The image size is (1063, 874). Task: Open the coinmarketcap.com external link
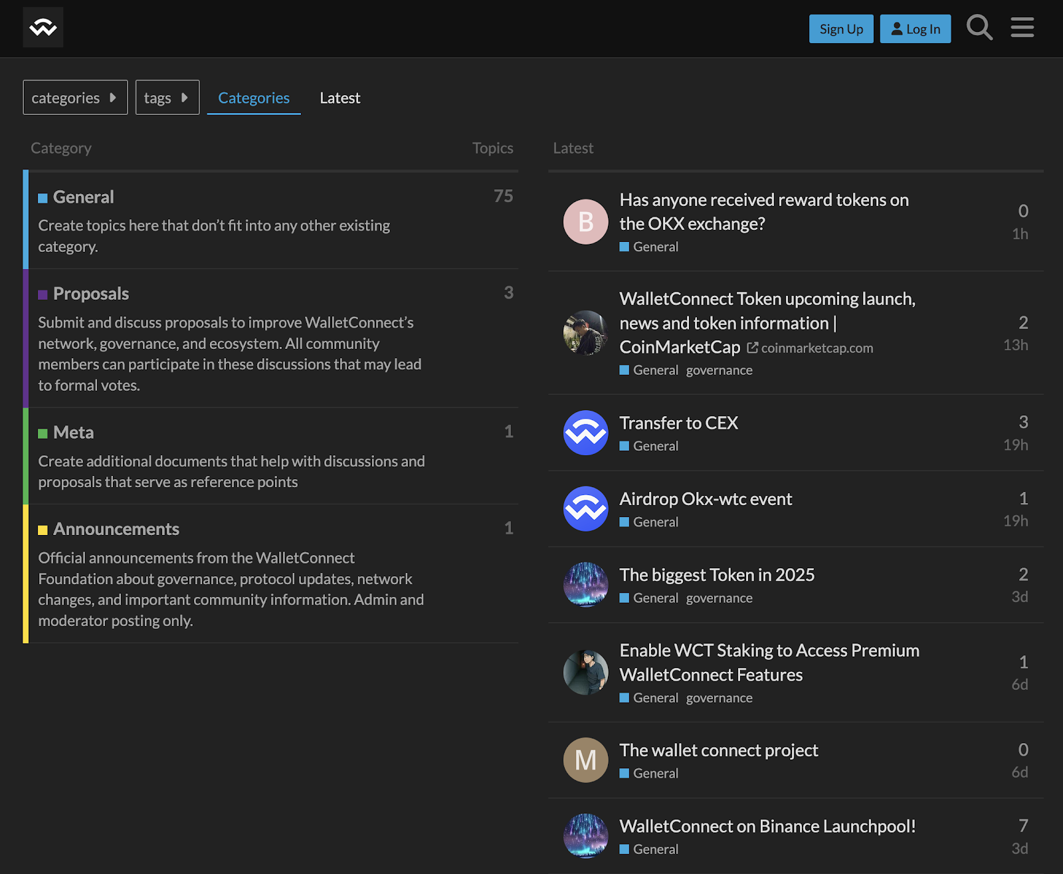point(817,348)
